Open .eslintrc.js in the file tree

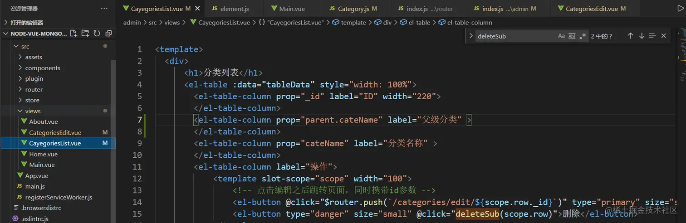(58, 219)
